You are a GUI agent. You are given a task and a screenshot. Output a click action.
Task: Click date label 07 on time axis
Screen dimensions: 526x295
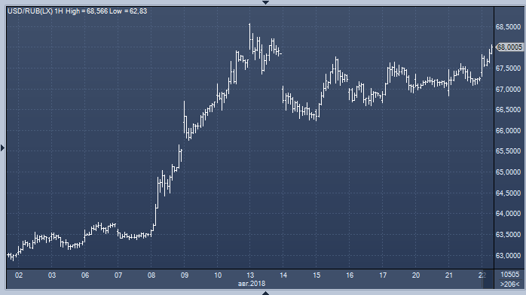click(x=118, y=275)
